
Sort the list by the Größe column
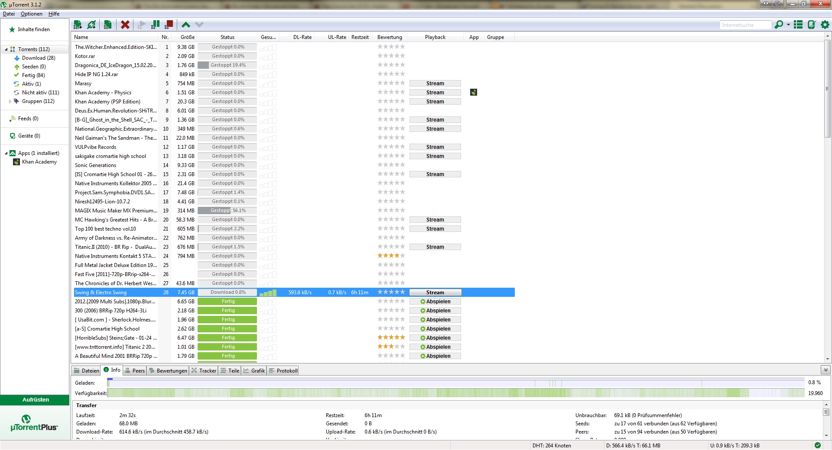point(184,37)
